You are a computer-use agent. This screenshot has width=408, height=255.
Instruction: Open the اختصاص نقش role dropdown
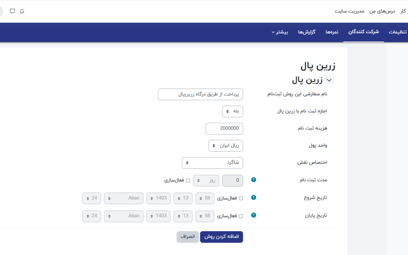212,163
